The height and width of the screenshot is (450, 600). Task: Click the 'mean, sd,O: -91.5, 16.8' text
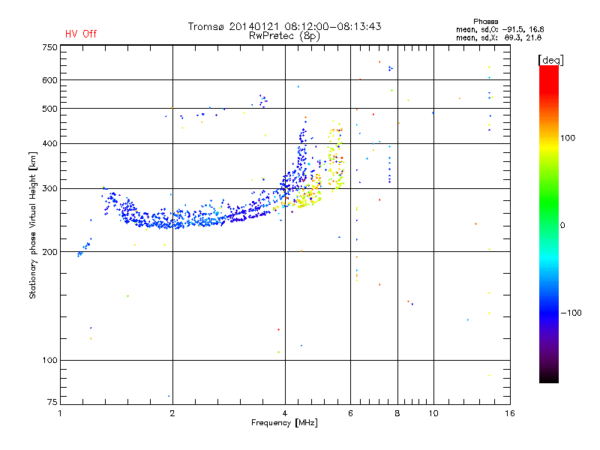[499, 29]
